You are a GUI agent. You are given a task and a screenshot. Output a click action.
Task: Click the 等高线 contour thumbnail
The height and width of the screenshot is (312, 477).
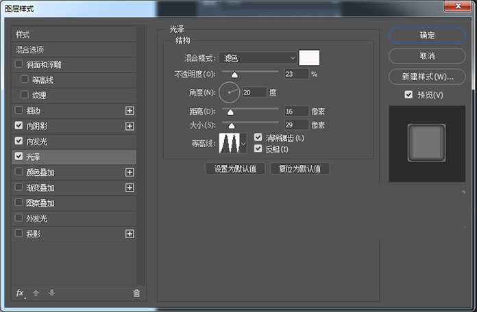230,143
